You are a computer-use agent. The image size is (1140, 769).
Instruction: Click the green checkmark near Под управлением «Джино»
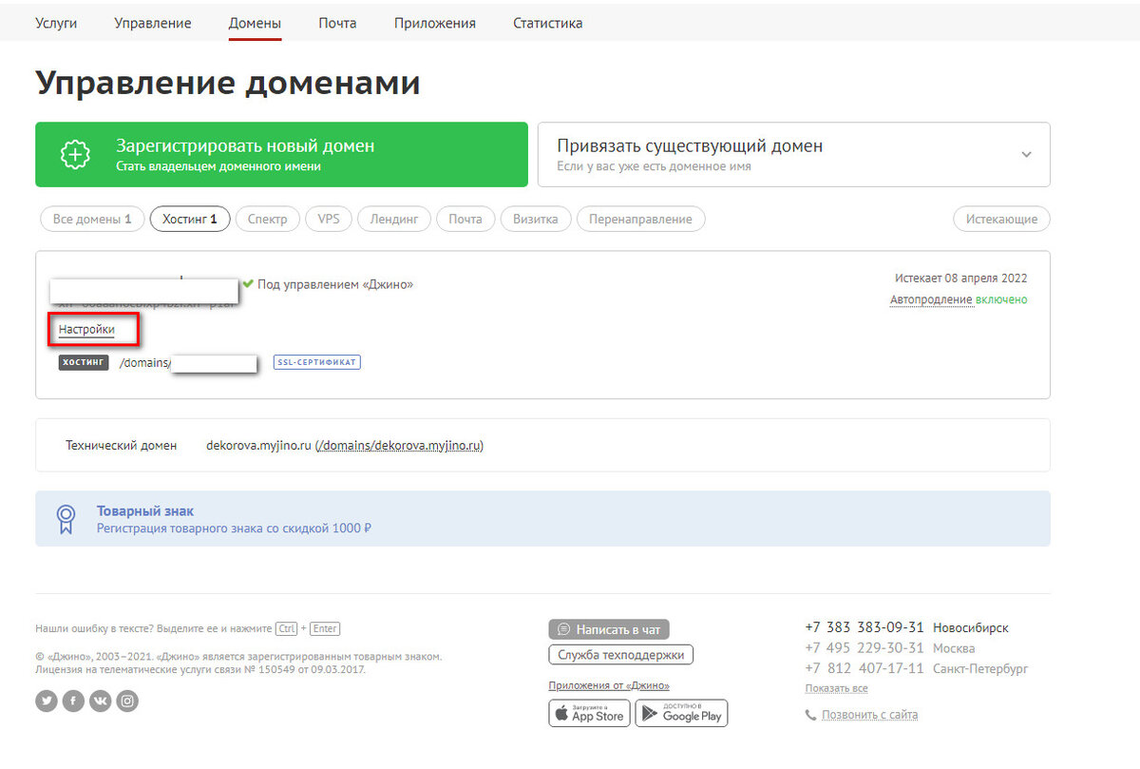pyautogui.click(x=248, y=283)
